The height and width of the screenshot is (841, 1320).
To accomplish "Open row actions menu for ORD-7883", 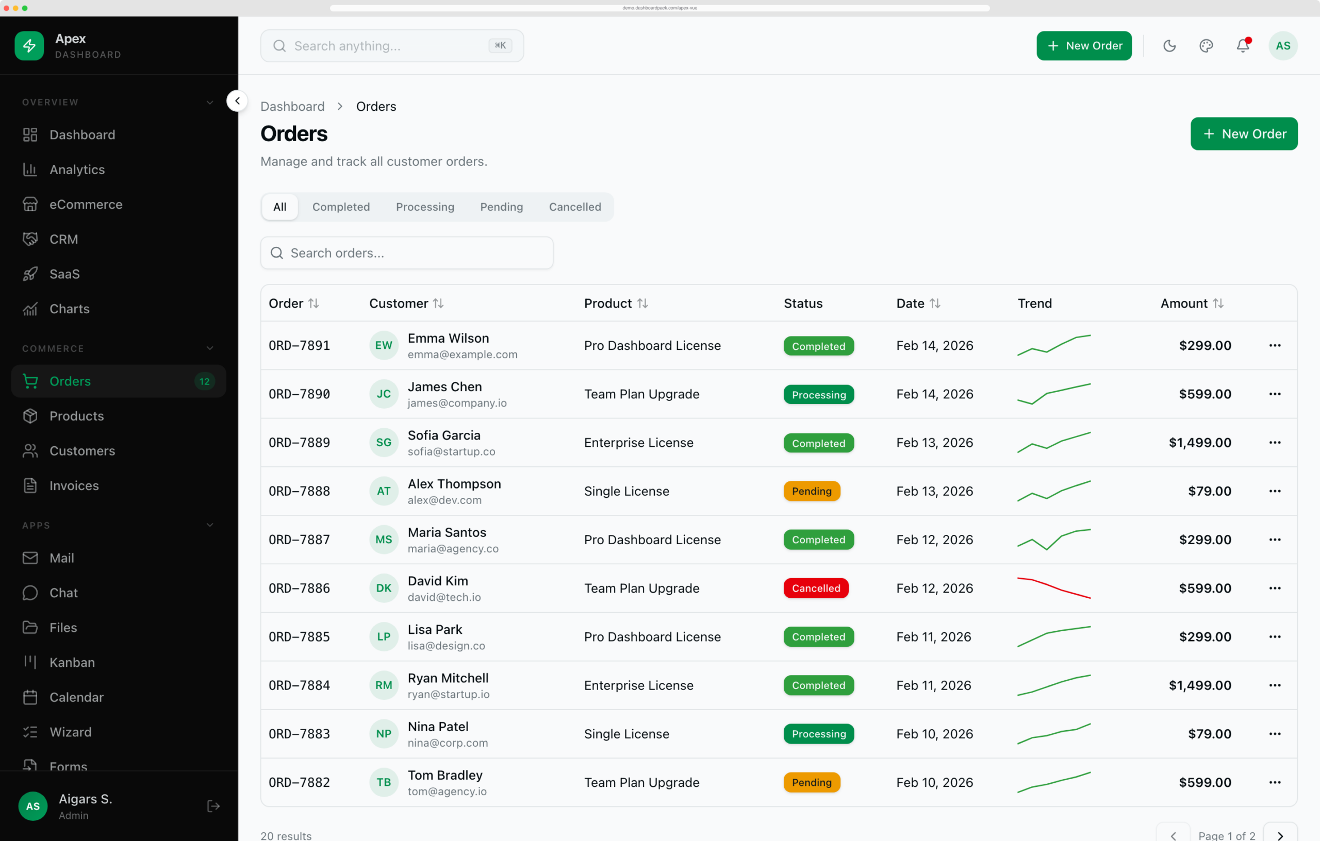I will point(1275,734).
